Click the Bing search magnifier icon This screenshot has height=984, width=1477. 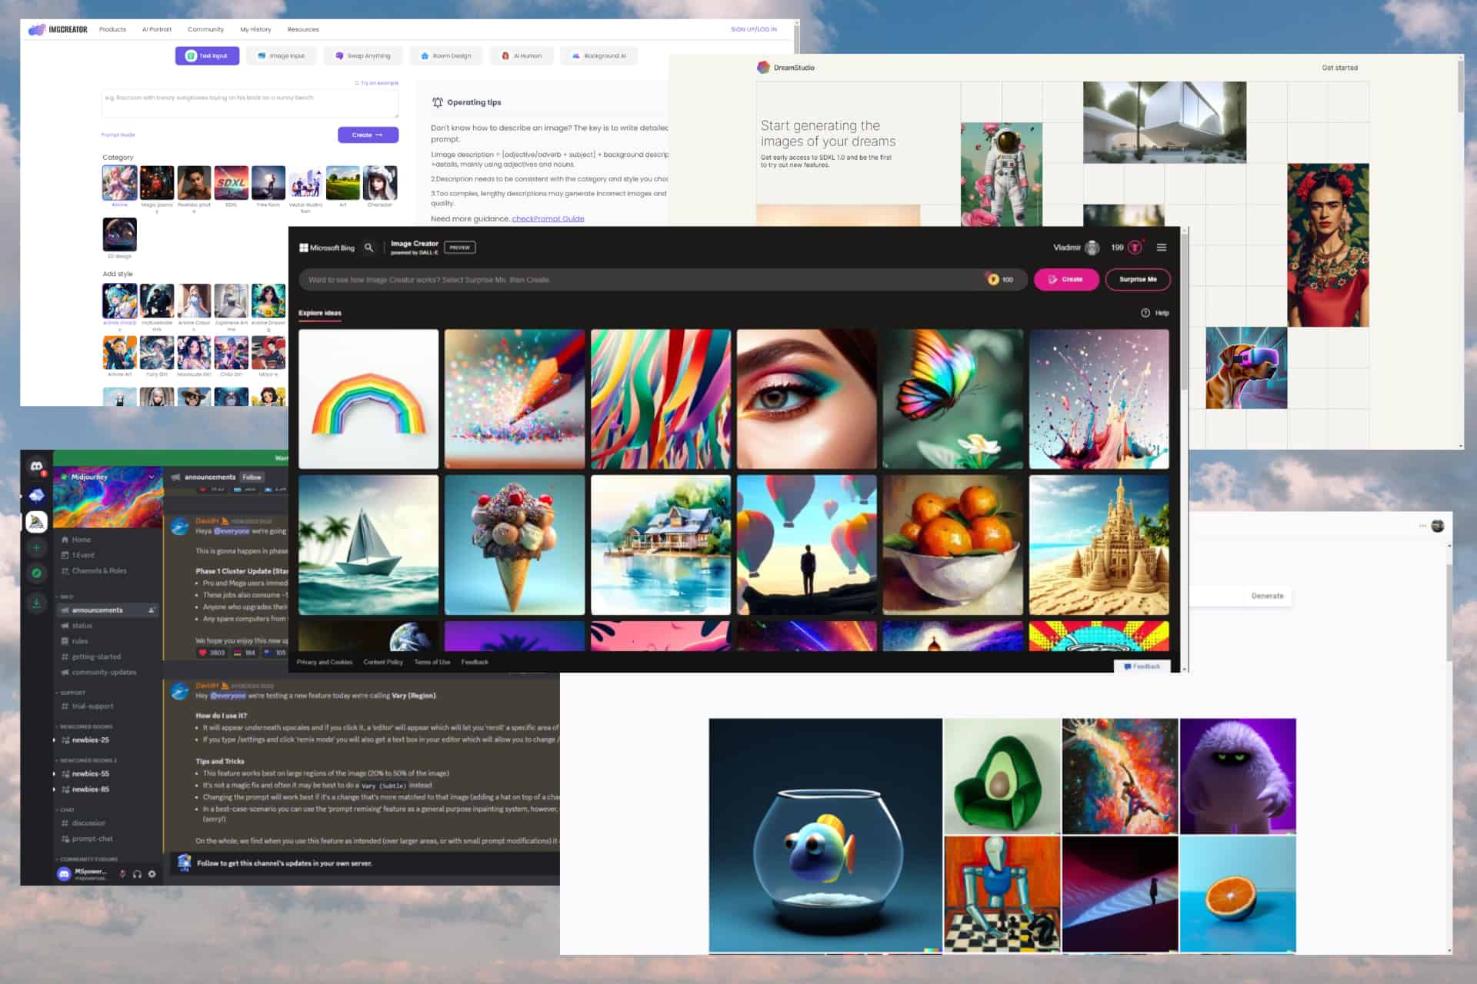pyautogui.click(x=368, y=248)
